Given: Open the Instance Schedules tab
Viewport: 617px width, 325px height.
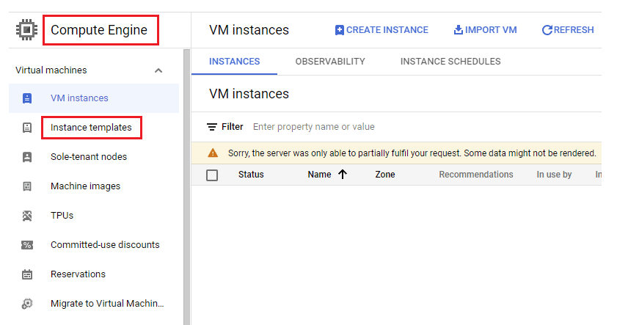Looking at the screenshot, I should click(450, 62).
